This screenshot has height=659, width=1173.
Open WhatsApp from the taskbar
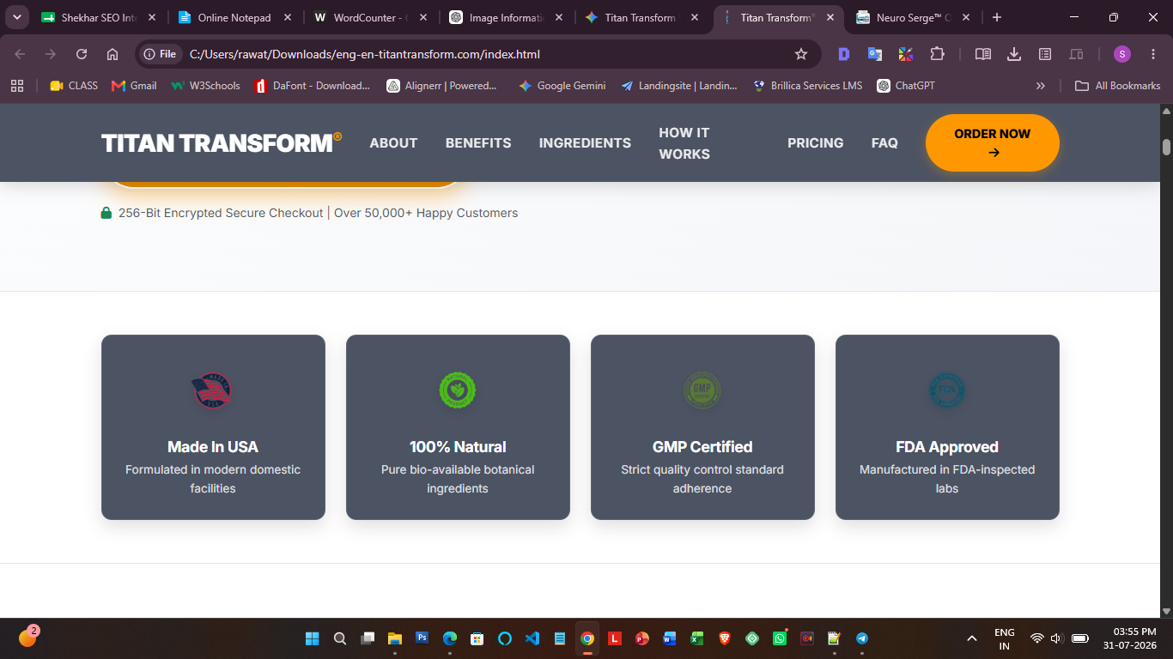click(x=780, y=638)
